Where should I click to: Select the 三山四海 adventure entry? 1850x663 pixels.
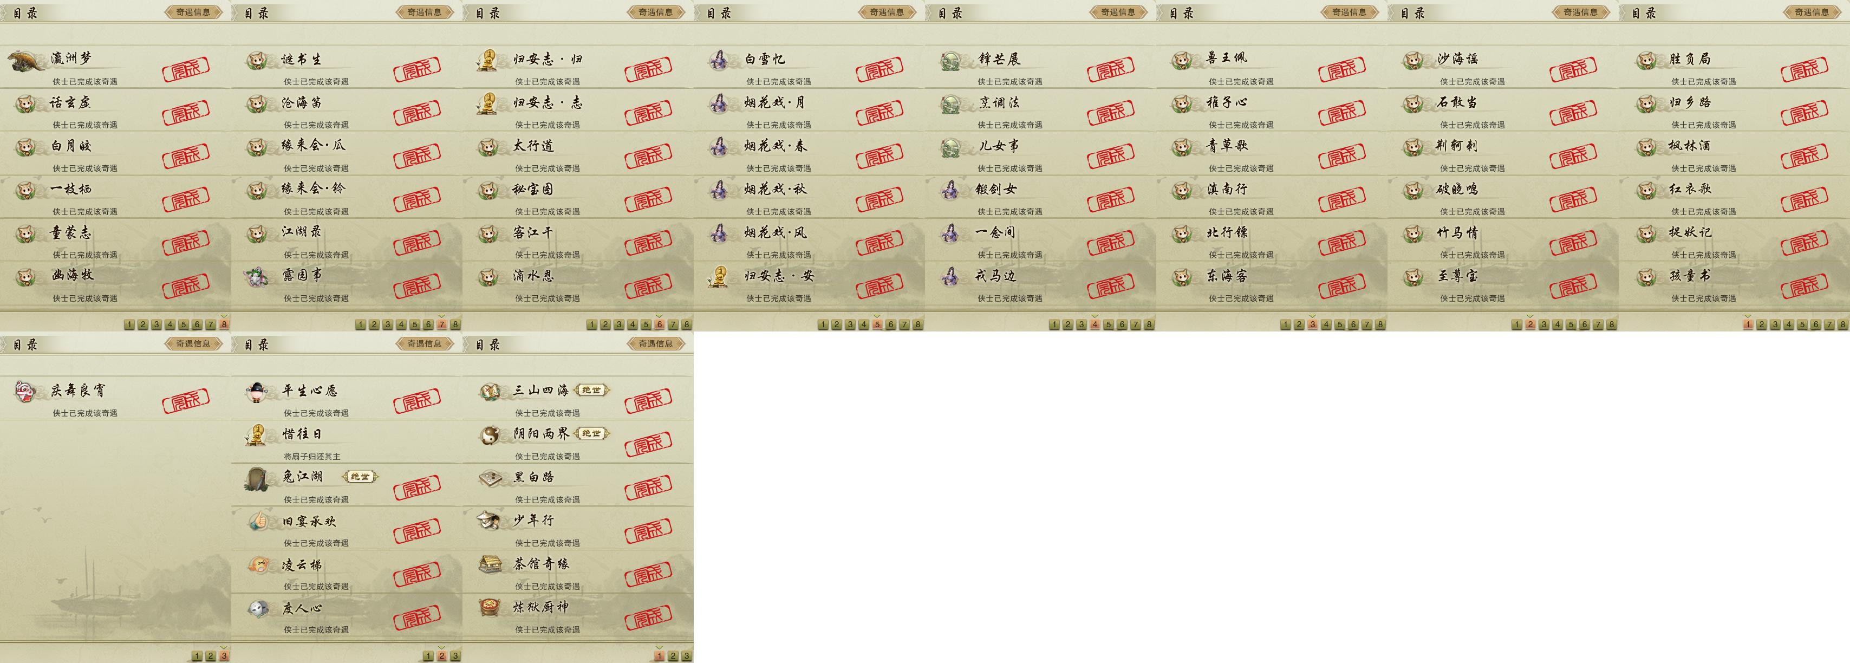click(578, 398)
